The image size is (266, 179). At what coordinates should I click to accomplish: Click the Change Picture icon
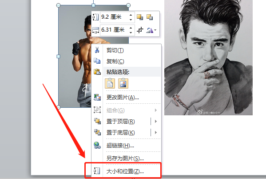pyautogui.click(x=97, y=98)
